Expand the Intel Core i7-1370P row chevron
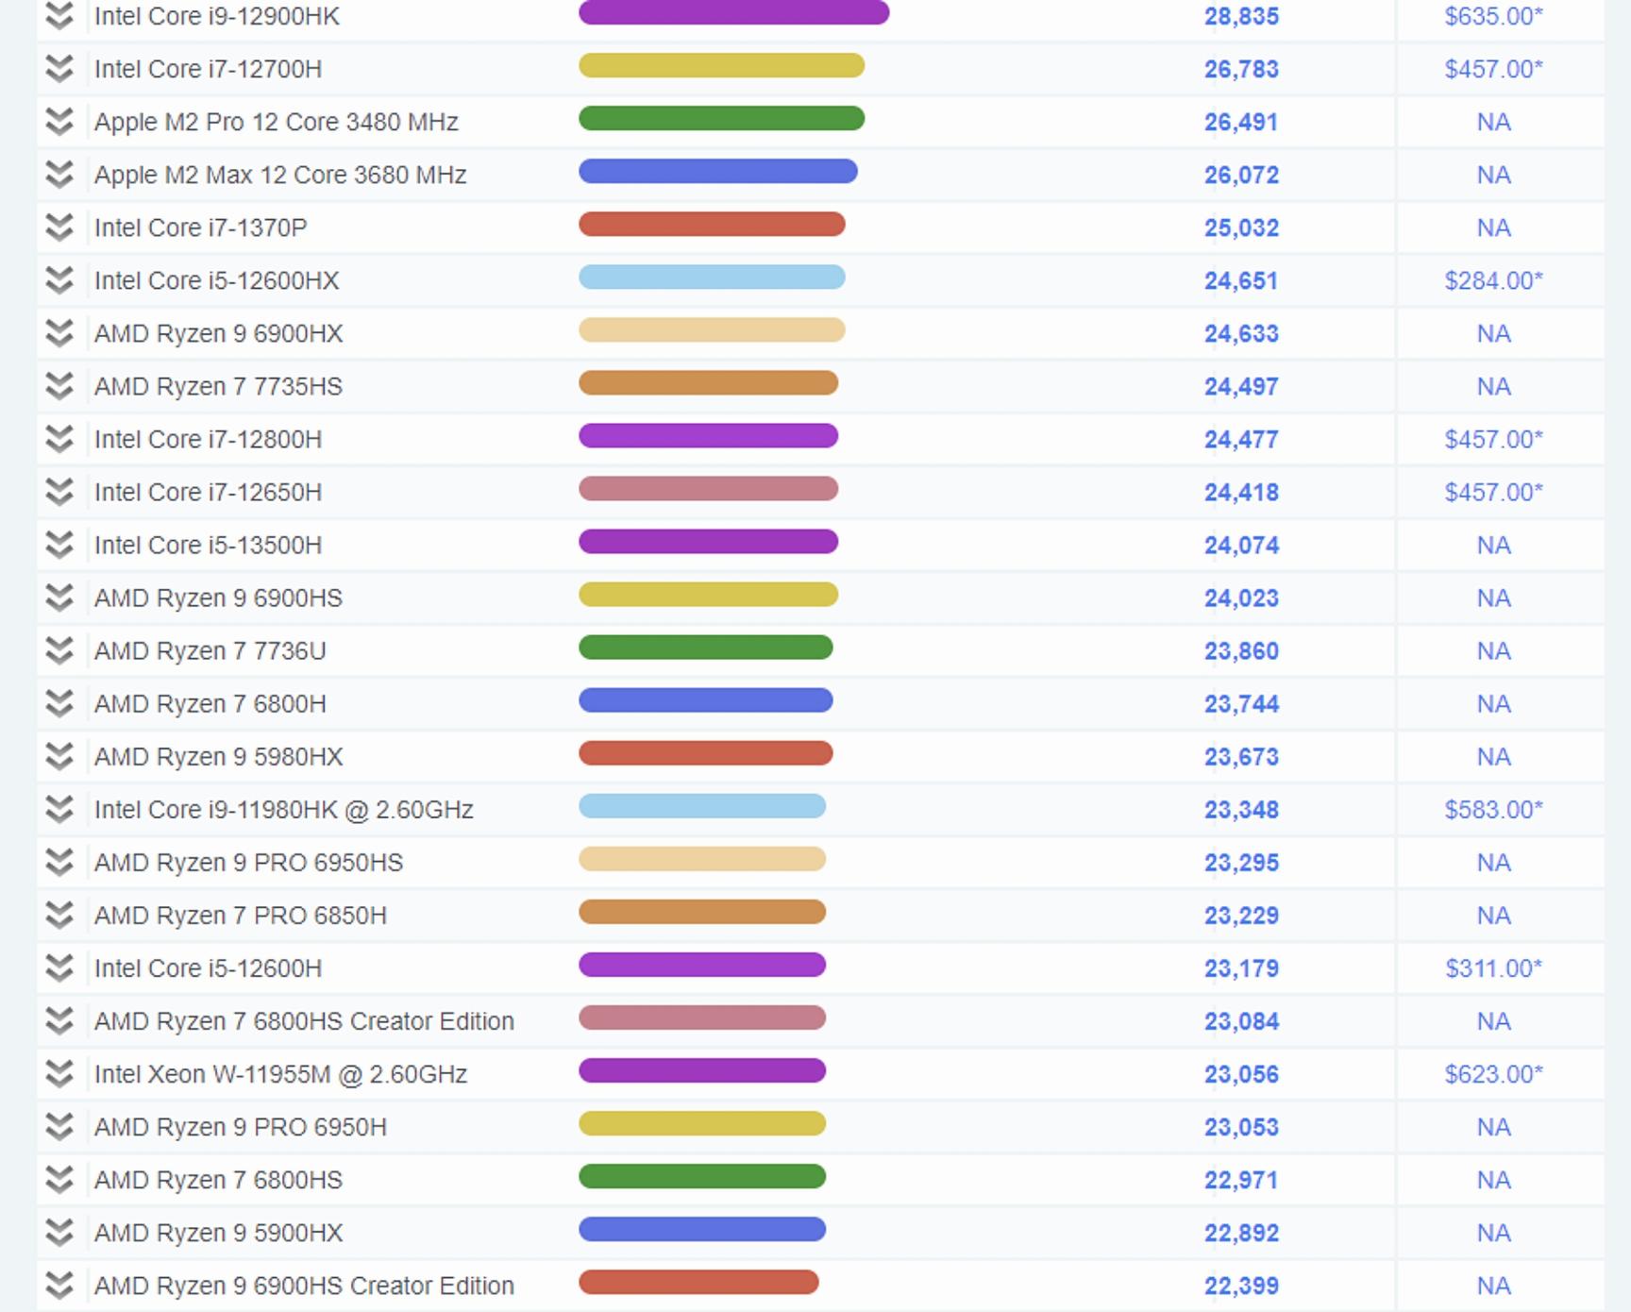Image resolution: width=1631 pixels, height=1312 pixels. [59, 227]
